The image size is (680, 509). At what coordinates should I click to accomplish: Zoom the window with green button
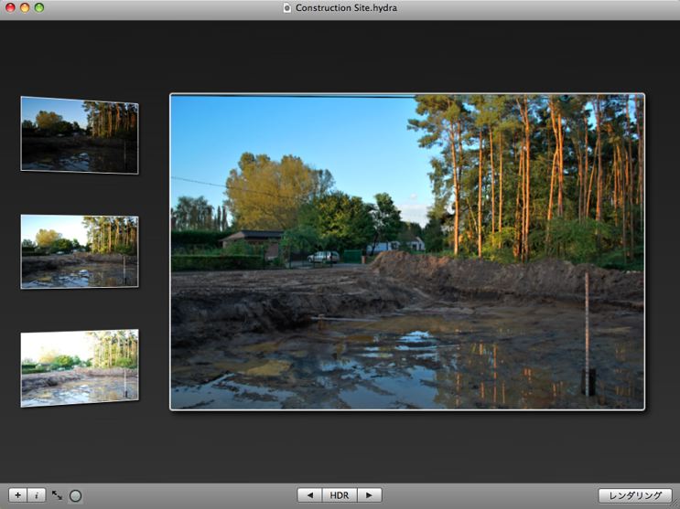point(40,7)
